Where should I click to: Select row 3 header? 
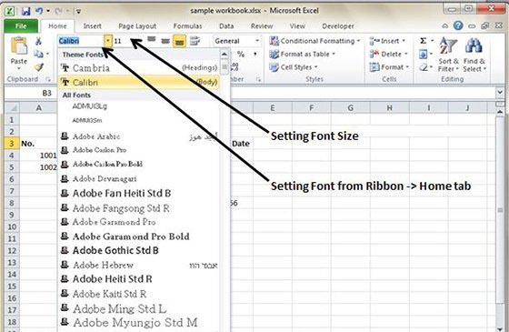pyautogui.click(x=12, y=144)
